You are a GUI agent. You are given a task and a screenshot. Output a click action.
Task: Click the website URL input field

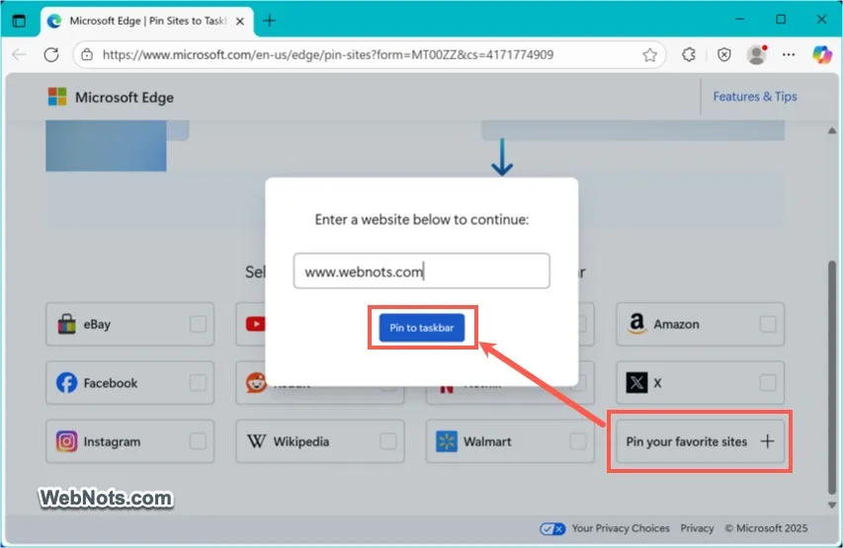421,272
